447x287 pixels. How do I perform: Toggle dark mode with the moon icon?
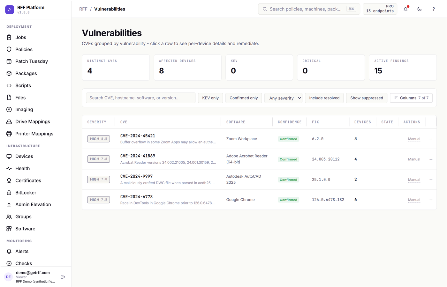coord(420,9)
